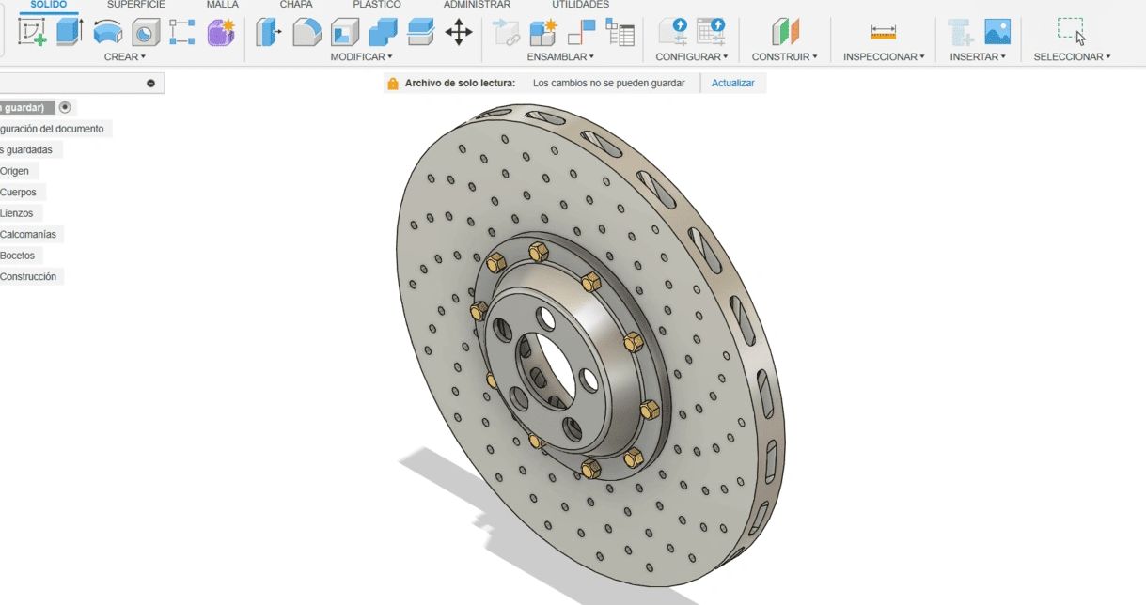Collapse the browser panel with minus button

tap(150, 84)
